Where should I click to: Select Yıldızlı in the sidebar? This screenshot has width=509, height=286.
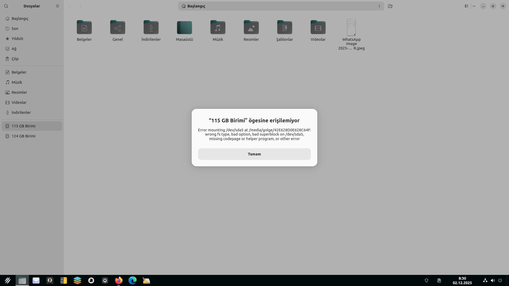[17, 39]
